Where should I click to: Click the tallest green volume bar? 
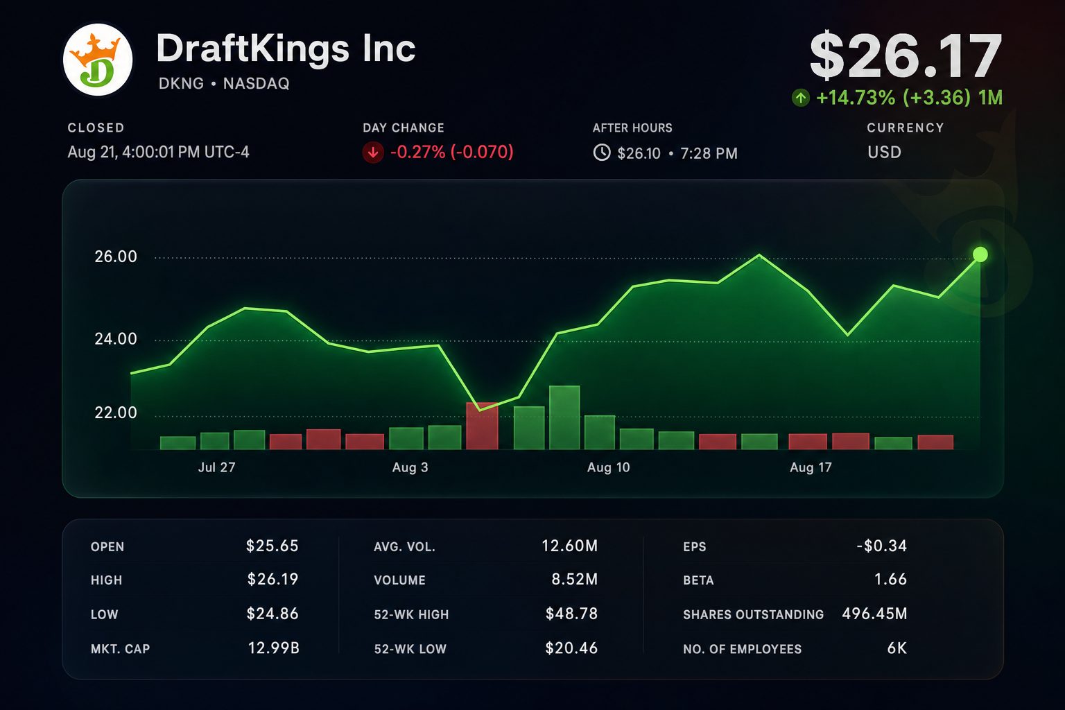click(x=564, y=417)
